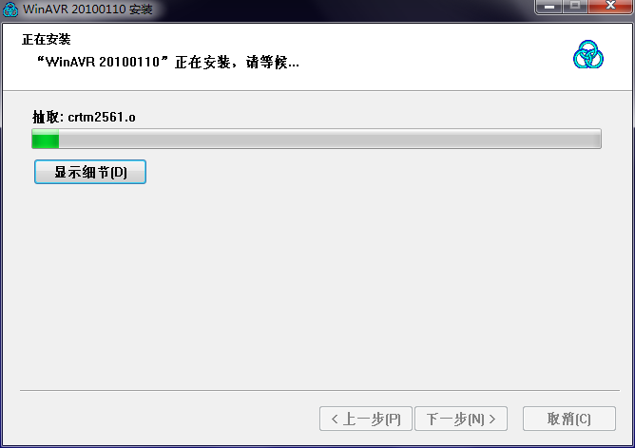Show install details with 显示细节(D) button
635x448 pixels.
click(90, 172)
